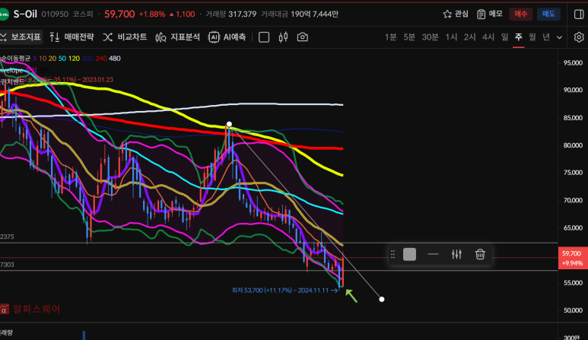Click the blue 200 moving average label
Viewport: 588px width, 340px height.
coord(87,59)
